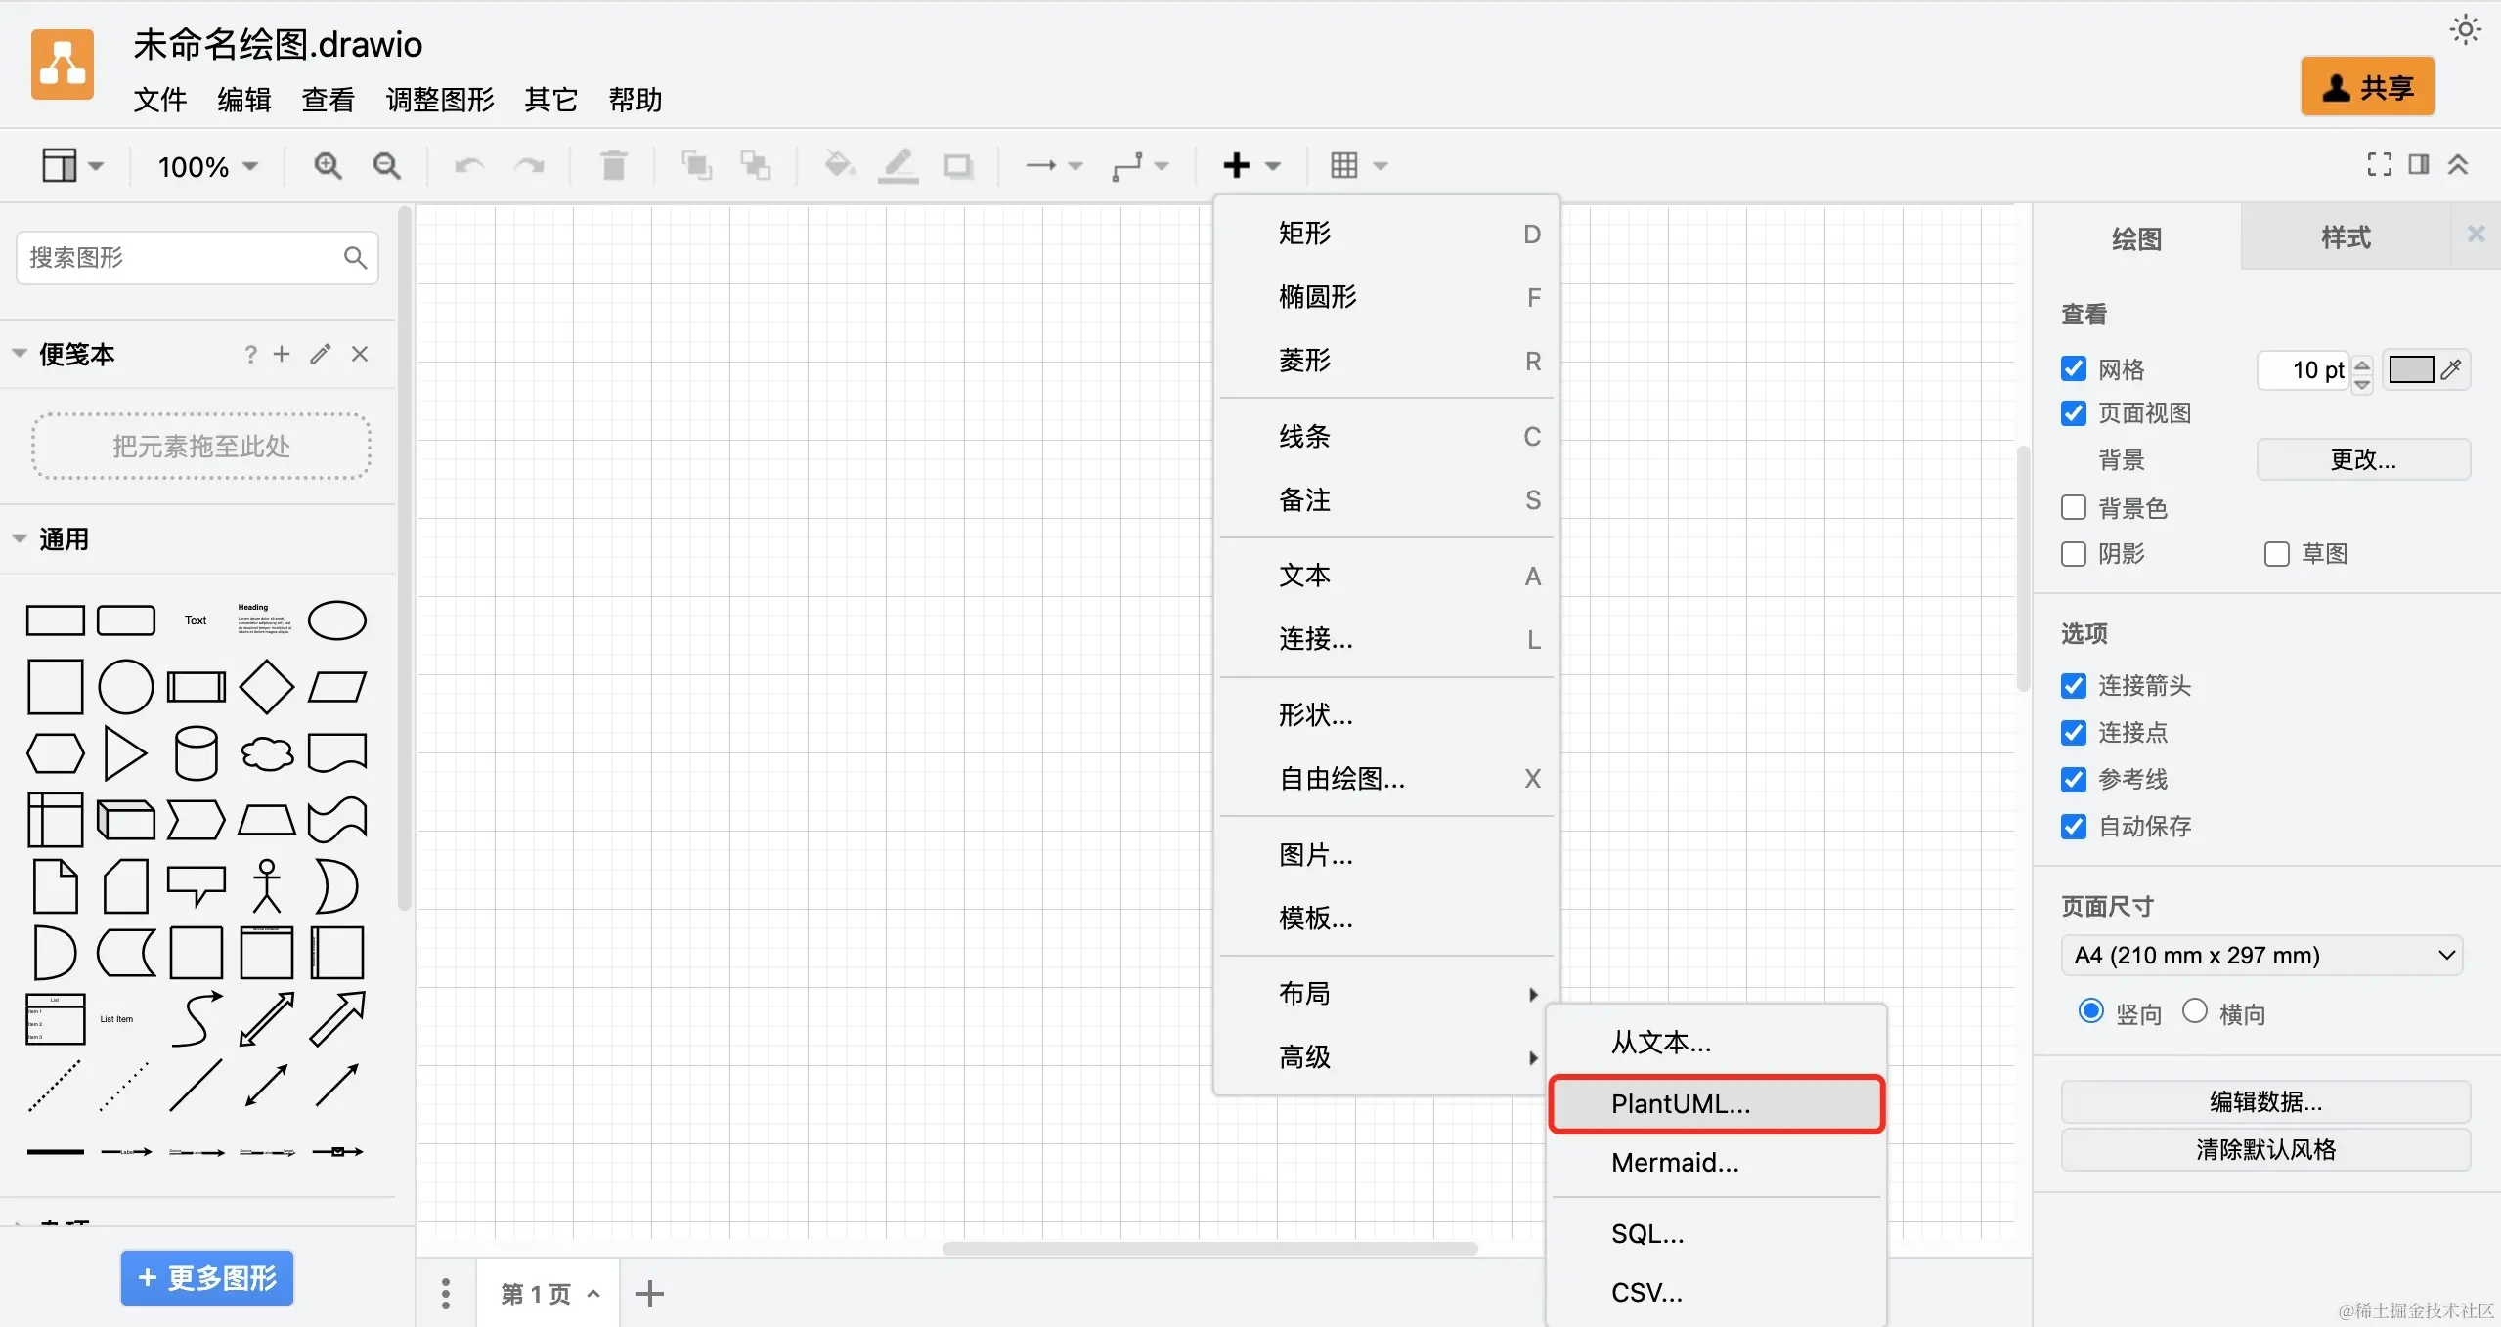Switch to the 样式 tab
This screenshot has height=1327, width=2501.
2346,237
